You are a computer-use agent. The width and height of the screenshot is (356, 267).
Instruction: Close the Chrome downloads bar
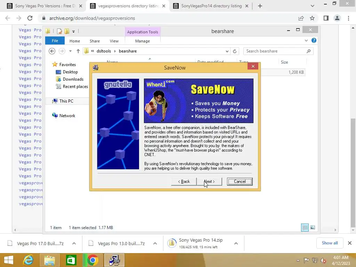[350, 243]
